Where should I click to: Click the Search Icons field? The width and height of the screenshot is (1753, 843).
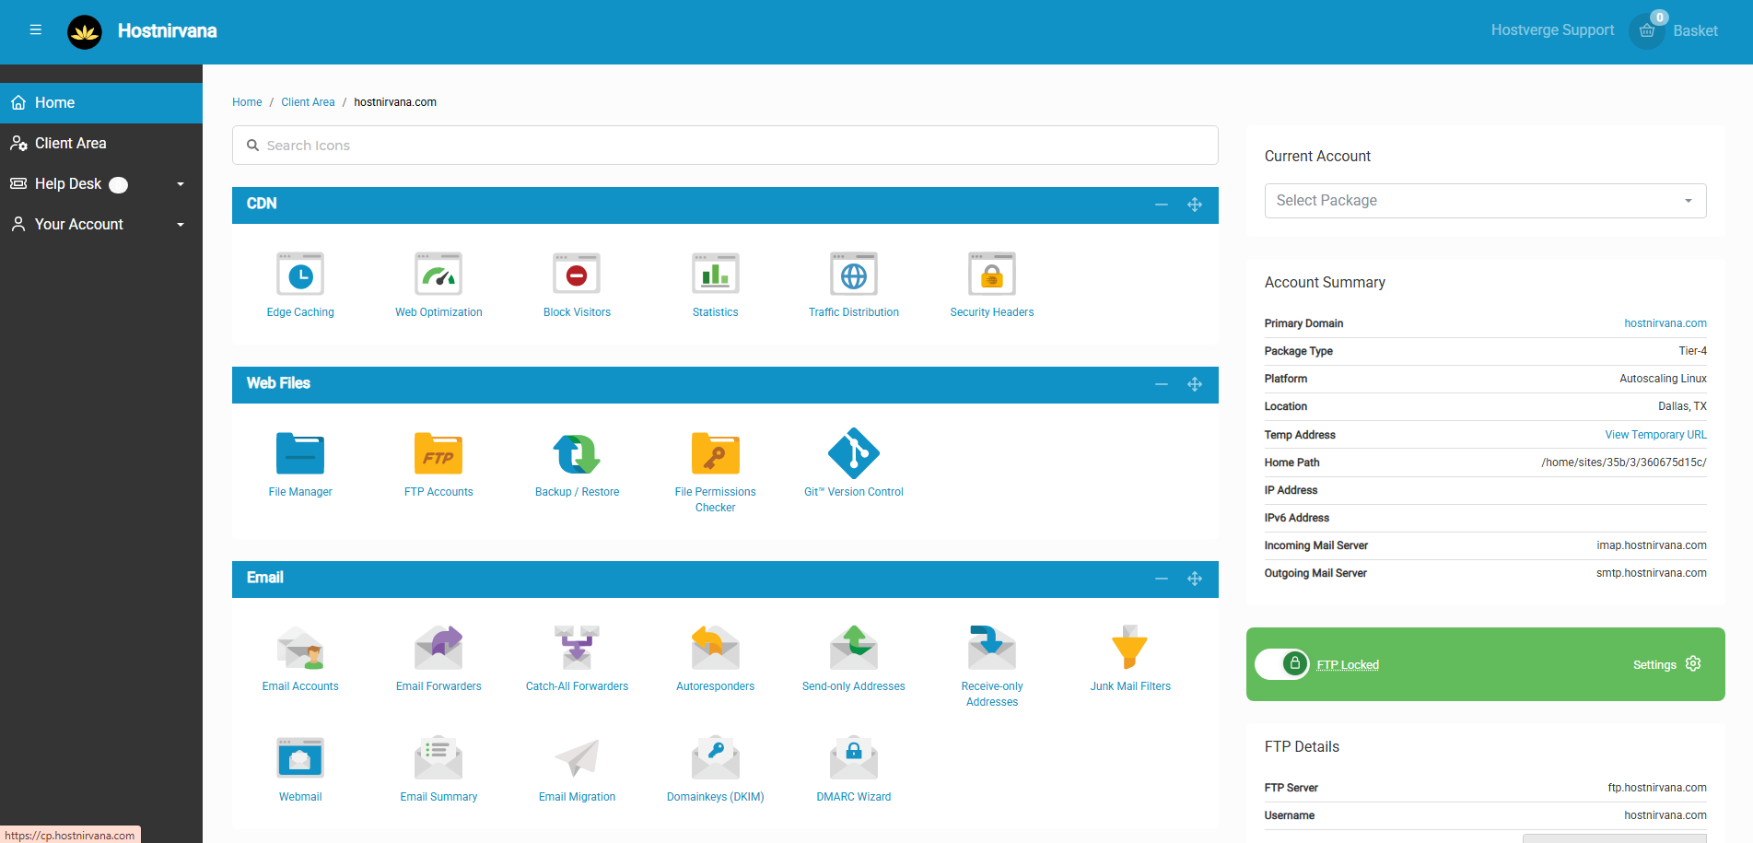(725, 146)
